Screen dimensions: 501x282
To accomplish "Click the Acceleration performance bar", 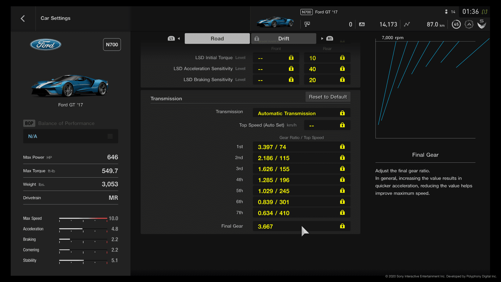I will pos(83,229).
